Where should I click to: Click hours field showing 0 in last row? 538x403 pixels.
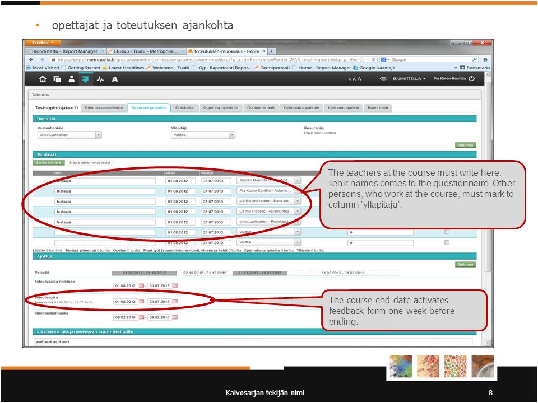[x=380, y=242]
